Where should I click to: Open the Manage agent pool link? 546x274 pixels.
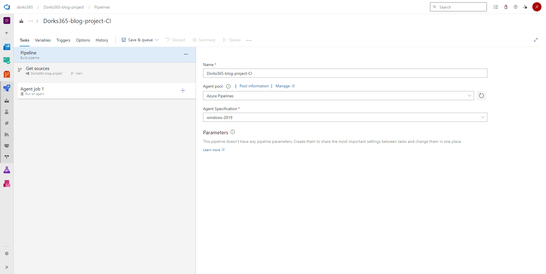(x=285, y=86)
